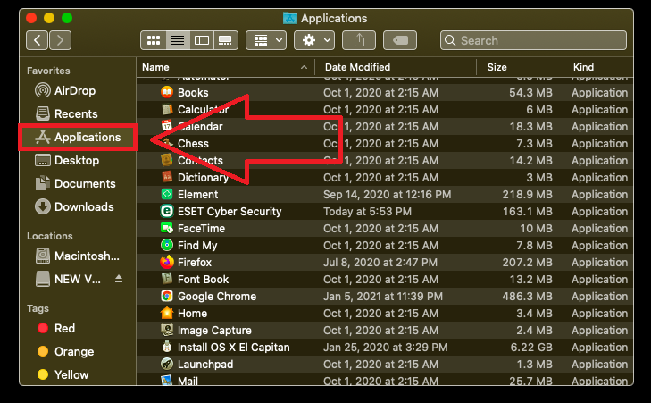The width and height of the screenshot is (651, 403).
Task: Select the Home app icon
Action: [167, 313]
